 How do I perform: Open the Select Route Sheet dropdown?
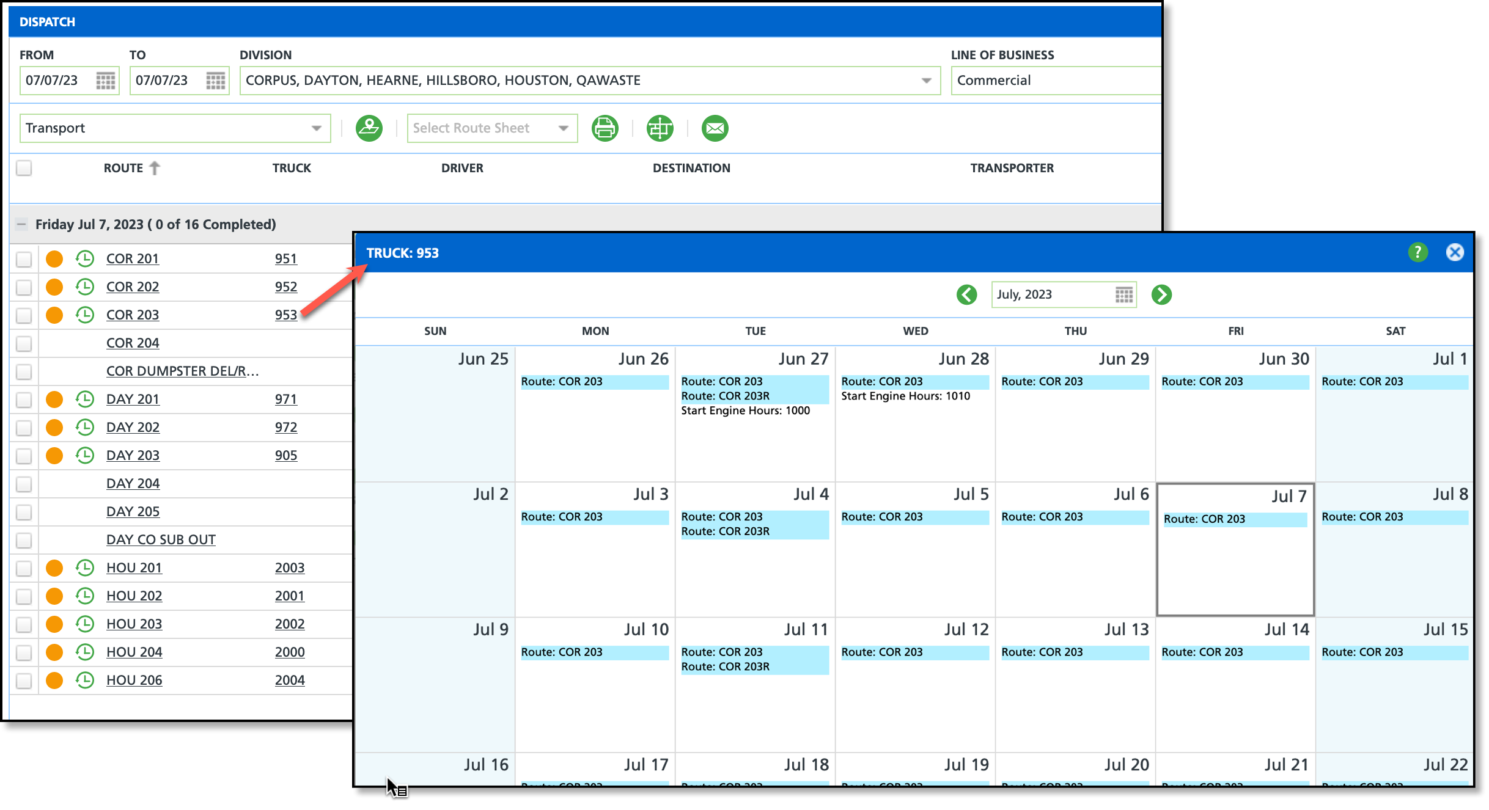563,128
